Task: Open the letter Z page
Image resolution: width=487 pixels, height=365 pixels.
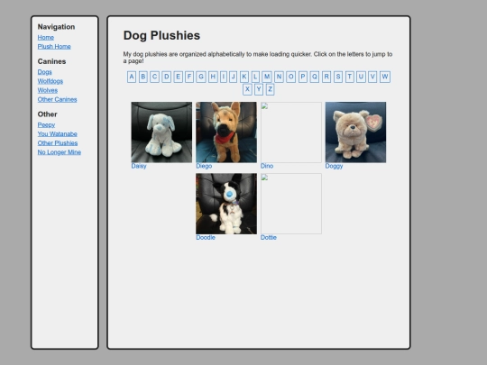Action: (x=271, y=89)
